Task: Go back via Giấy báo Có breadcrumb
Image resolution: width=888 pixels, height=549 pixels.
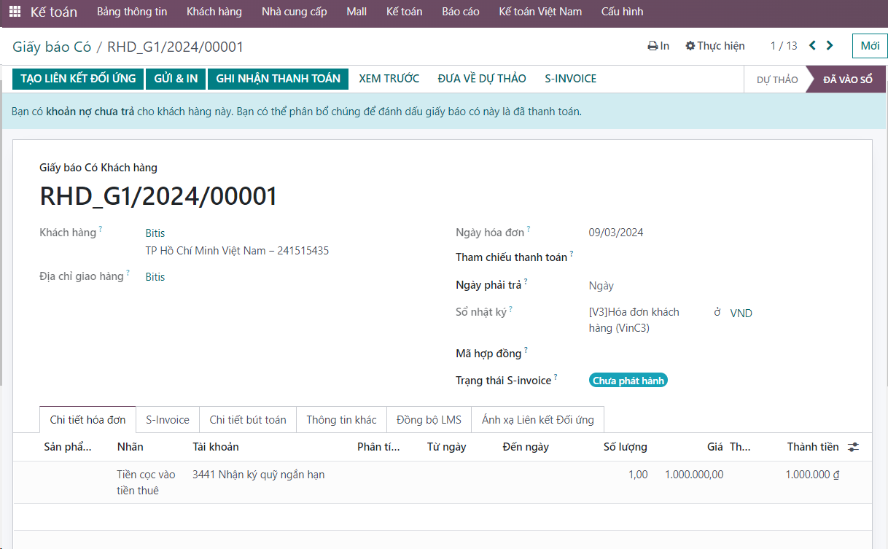Action: point(52,47)
